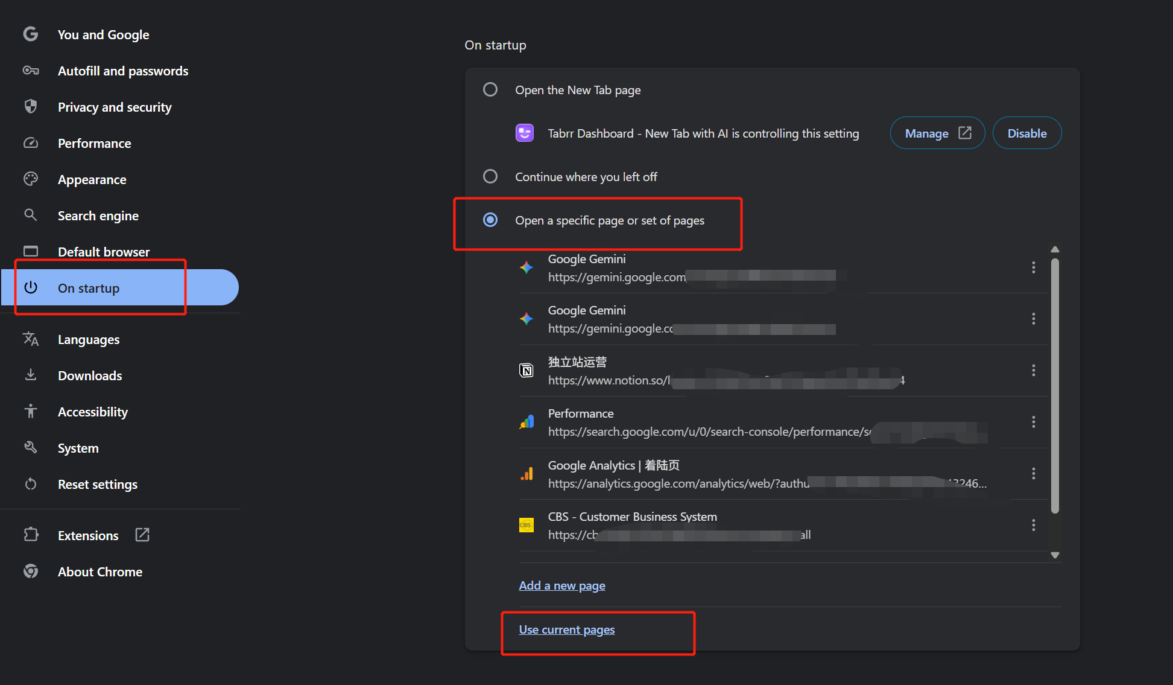This screenshot has height=685, width=1173.
Task: Click the scrollbar down arrow in pages list
Action: pos(1055,555)
